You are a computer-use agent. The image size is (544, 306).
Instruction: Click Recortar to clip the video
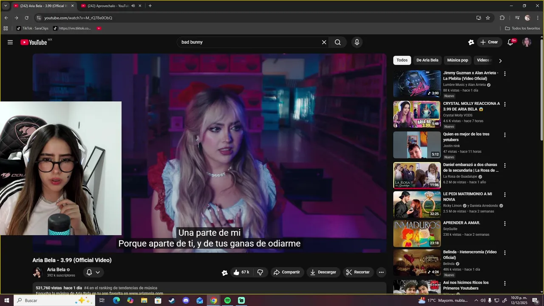point(358,272)
